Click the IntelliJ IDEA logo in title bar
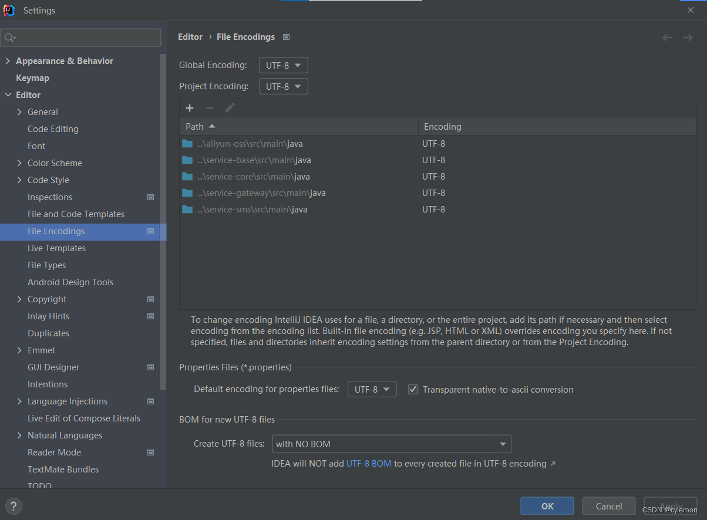Viewport: 707px width, 520px height. click(x=9, y=10)
